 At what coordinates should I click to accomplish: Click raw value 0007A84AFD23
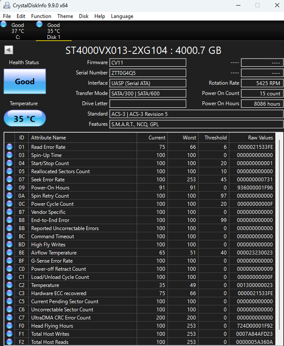coord(254,334)
